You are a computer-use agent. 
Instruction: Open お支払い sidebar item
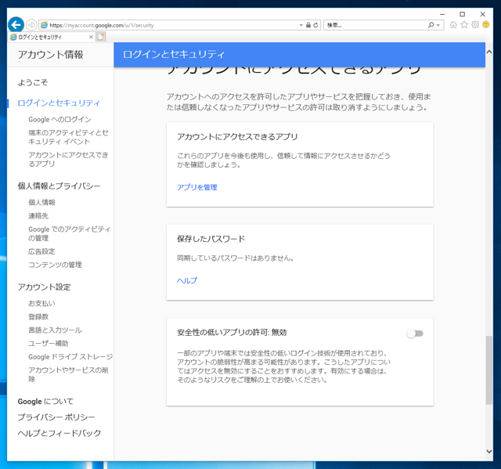pos(41,303)
